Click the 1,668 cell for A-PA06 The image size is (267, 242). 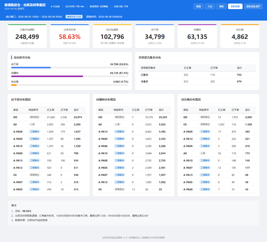(50, 132)
